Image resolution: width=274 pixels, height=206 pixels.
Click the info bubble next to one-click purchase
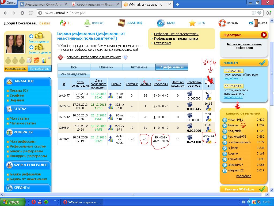[x=125, y=57]
